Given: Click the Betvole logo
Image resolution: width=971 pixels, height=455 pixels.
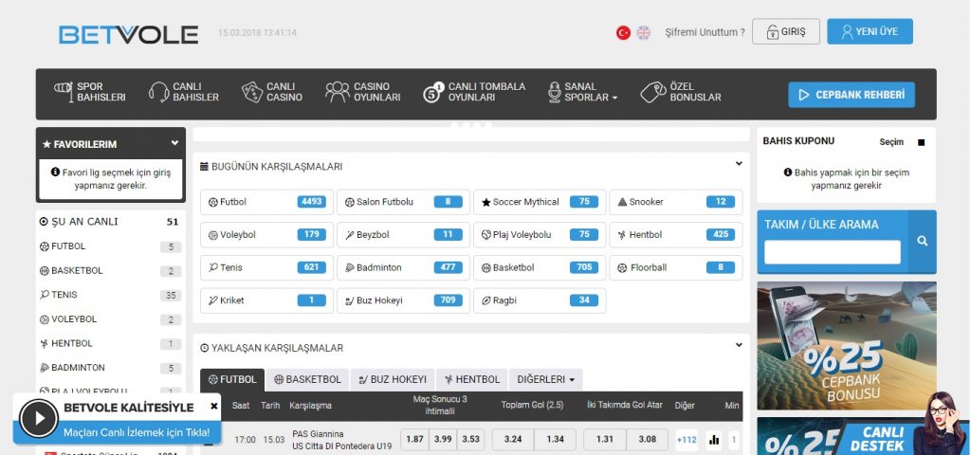Looking at the screenshot, I should click(128, 34).
